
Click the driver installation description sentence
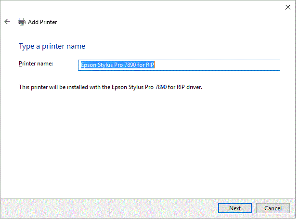110,87
